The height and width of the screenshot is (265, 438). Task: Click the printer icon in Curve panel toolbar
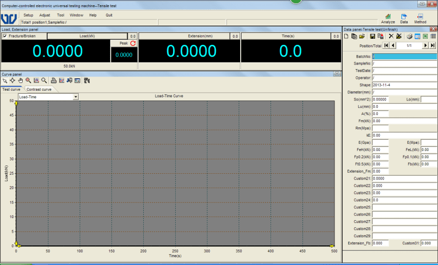54,80
